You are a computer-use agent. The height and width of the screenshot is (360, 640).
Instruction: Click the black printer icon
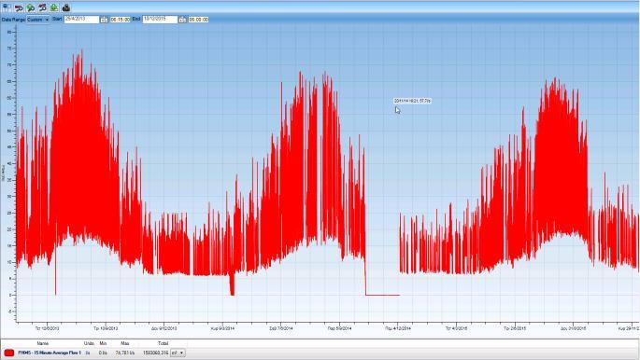pos(65,7)
